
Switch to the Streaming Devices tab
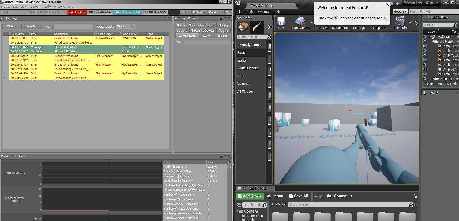click(203, 31)
